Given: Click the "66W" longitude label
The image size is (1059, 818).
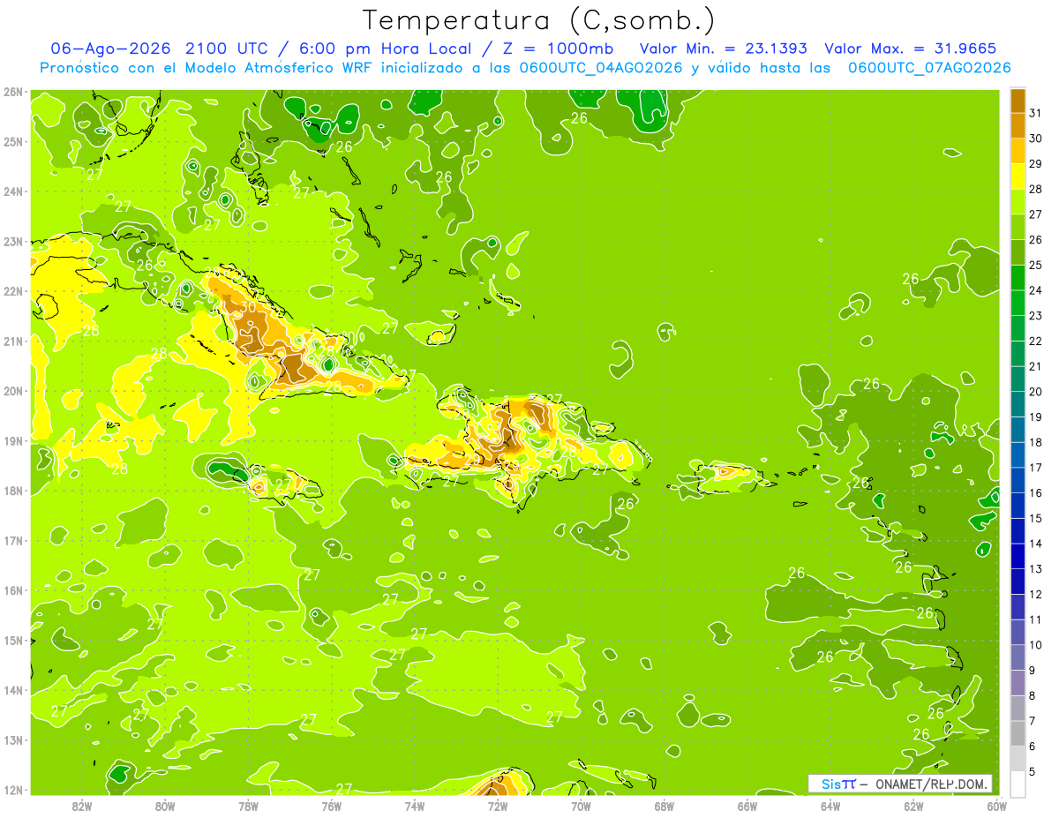Looking at the screenshot, I should [747, 806].
